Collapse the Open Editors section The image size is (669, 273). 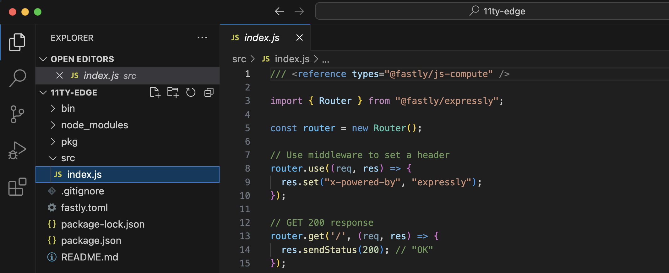tap(43, 59)
